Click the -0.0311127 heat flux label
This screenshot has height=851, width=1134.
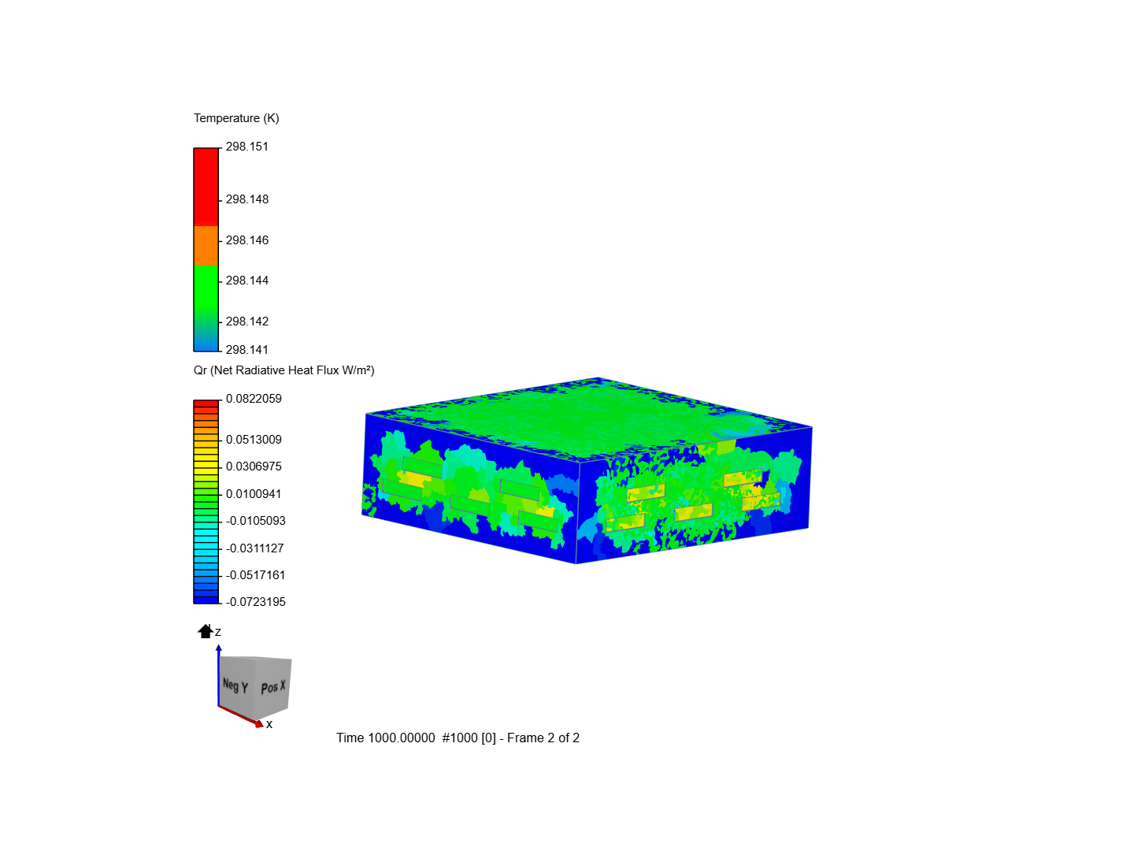(x=256, y=548)
